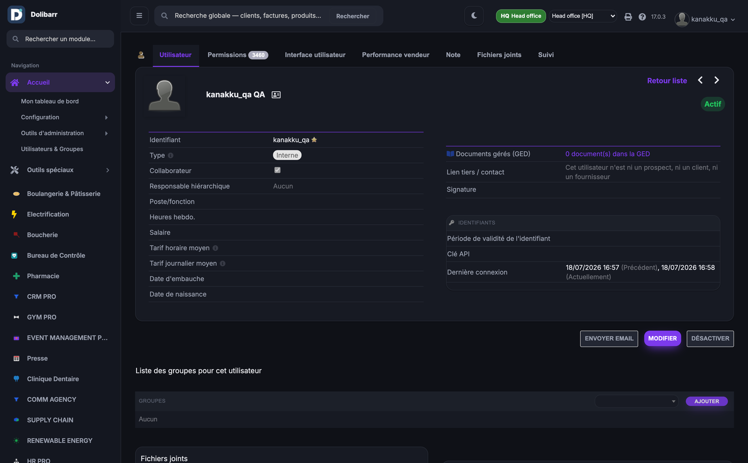Click the Rechercher button

353,16
